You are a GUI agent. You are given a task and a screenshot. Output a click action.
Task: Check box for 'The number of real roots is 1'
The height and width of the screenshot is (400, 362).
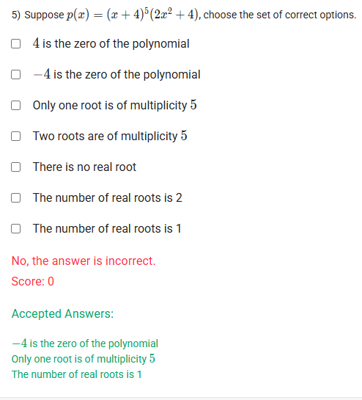pos(16,228)
